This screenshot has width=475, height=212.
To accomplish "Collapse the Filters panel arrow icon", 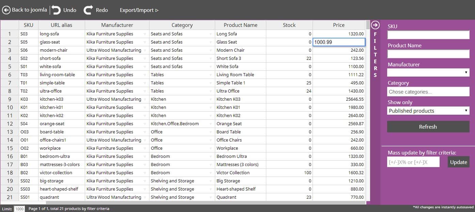I will click(x=375, y=25).
